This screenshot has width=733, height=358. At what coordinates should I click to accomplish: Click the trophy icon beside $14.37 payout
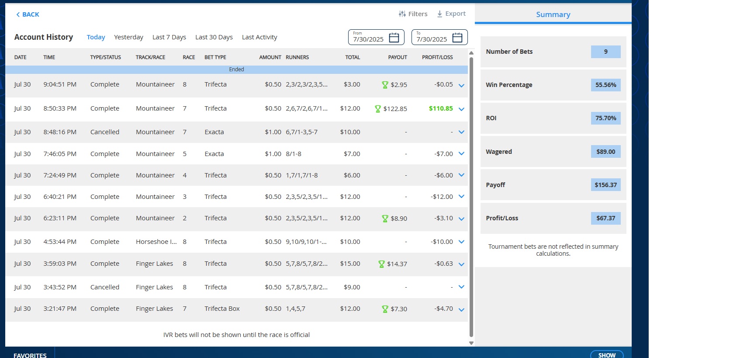tap(381, 264)
